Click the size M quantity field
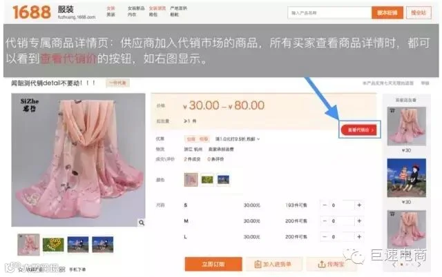442x277 pixels. 342,221
